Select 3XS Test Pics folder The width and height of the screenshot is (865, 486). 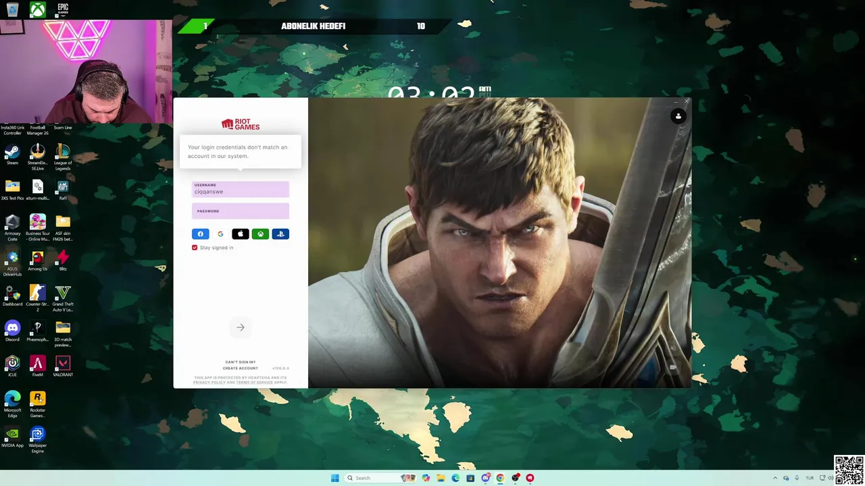point(12,190)
